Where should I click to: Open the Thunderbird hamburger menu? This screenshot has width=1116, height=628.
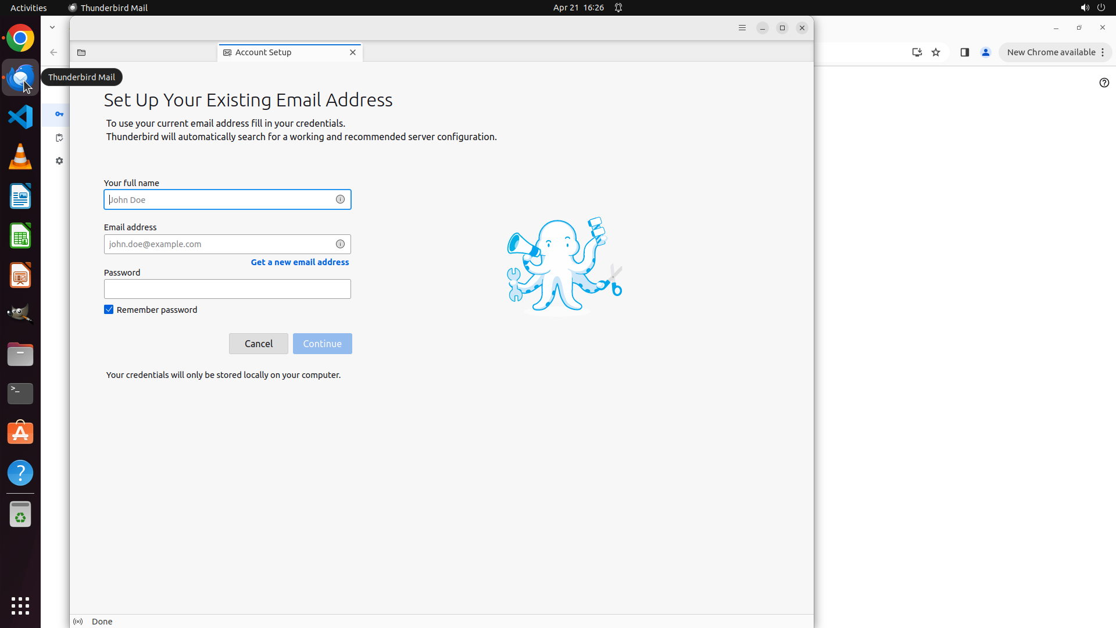742,28
